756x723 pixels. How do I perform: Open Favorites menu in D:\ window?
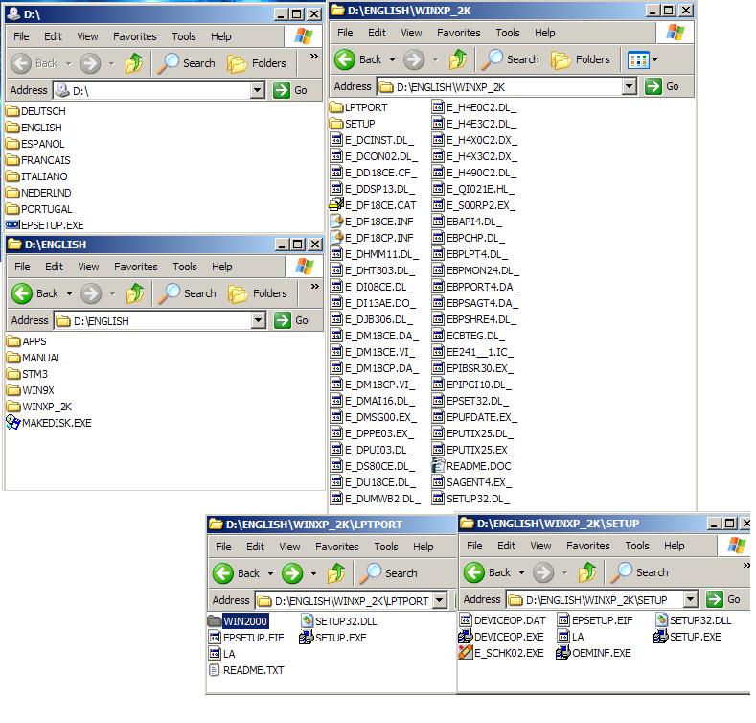(135, 36)
